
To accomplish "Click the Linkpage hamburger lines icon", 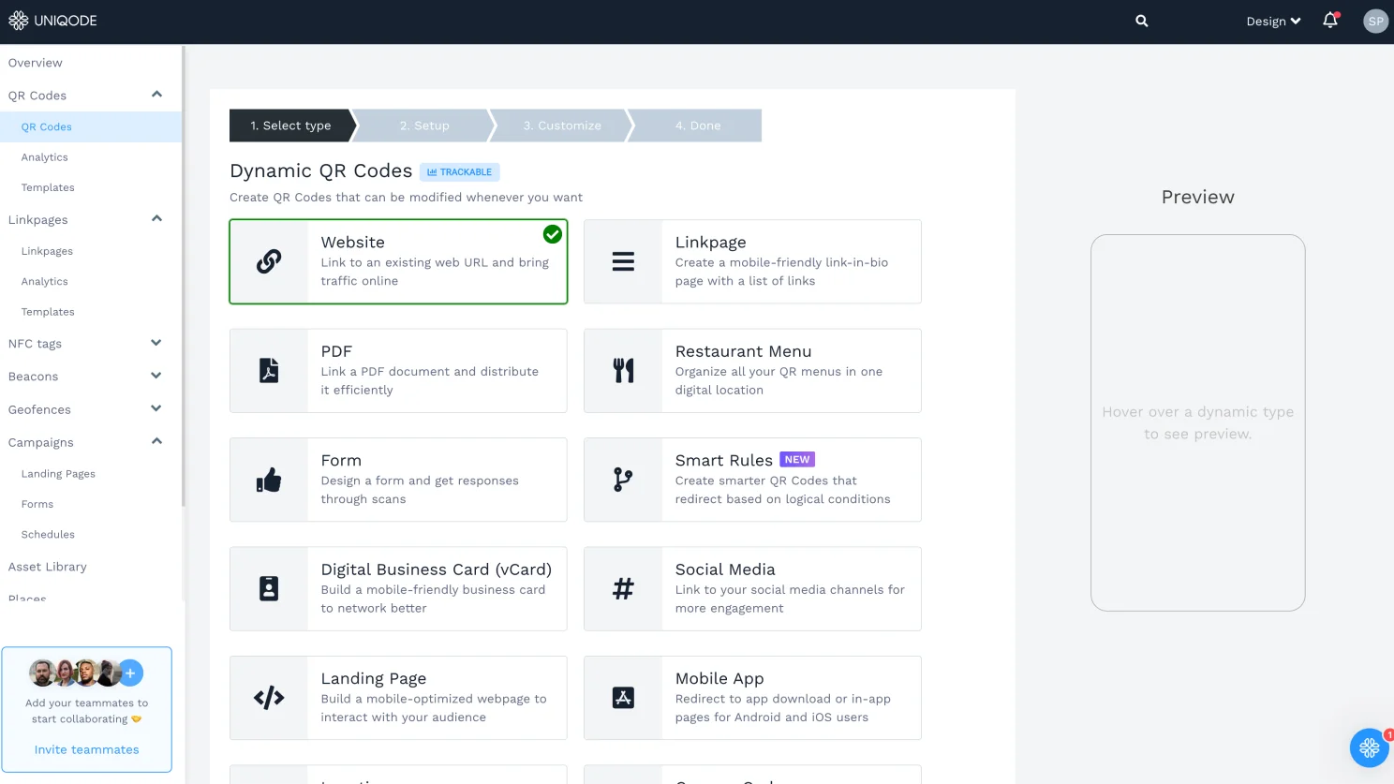I will (623, 261).
